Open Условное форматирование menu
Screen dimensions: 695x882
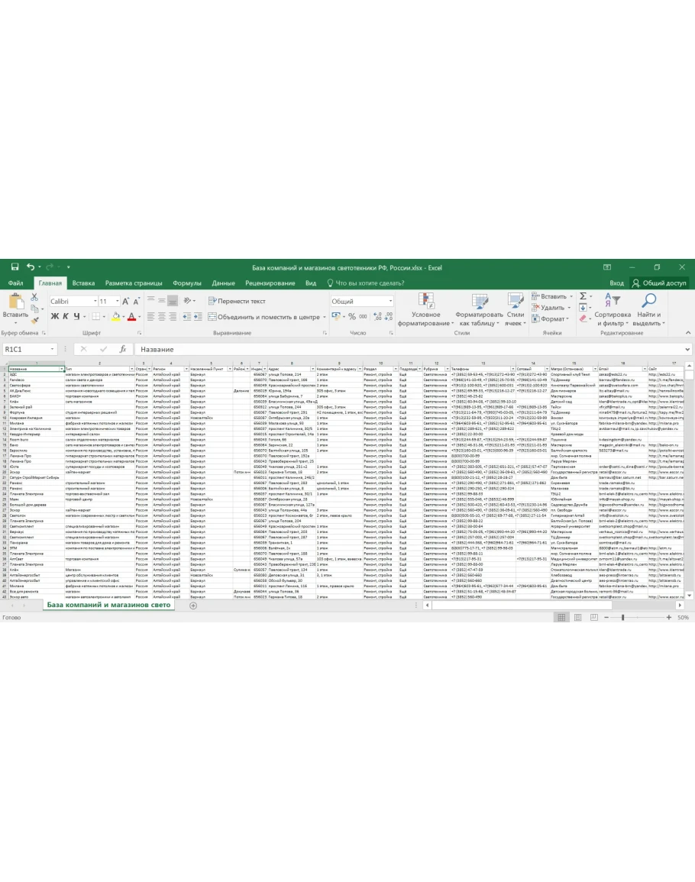426,309
